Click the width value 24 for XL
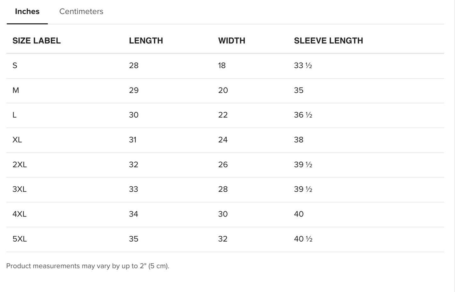 click(x=223, y=140)
